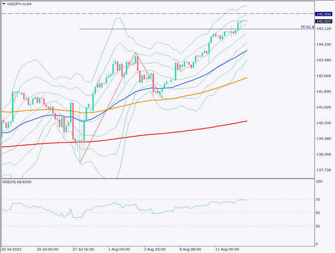
Task: Click the 8 Aug 08:00 time label
Action: click(x=190, y=249)
